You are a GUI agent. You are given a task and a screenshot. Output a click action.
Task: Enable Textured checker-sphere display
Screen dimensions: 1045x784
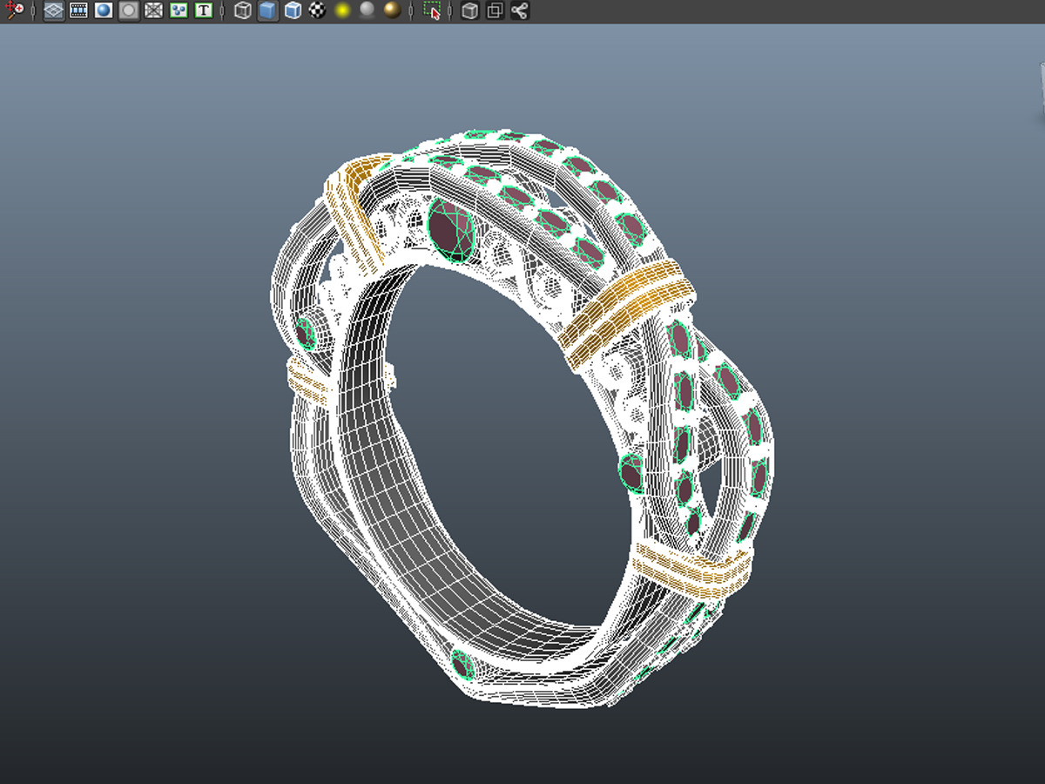318,11
